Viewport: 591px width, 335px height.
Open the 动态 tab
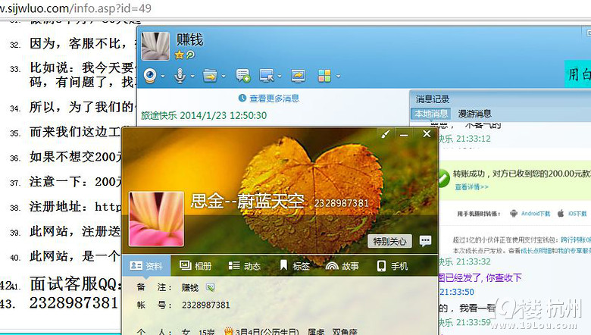(x=244, y=266)
